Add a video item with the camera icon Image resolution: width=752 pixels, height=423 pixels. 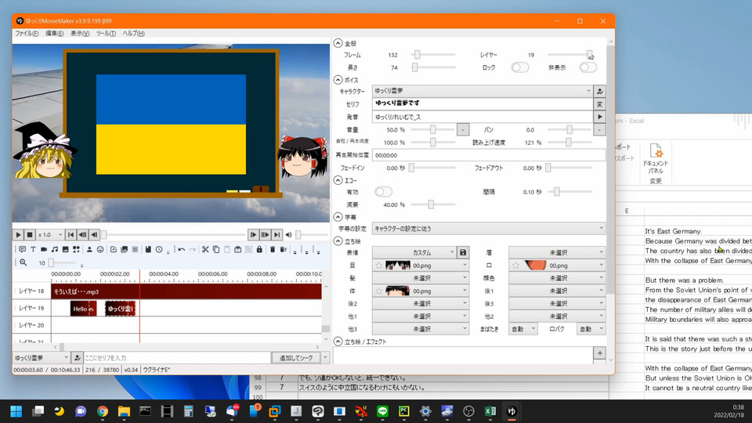[44, 249]
